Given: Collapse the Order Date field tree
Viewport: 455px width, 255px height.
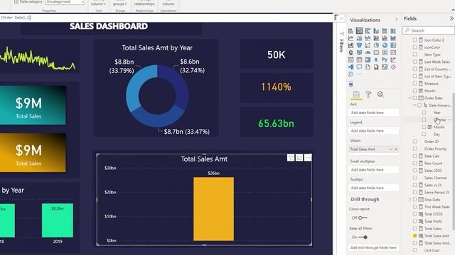Looking at the screenshot, I should pos(410,98).
